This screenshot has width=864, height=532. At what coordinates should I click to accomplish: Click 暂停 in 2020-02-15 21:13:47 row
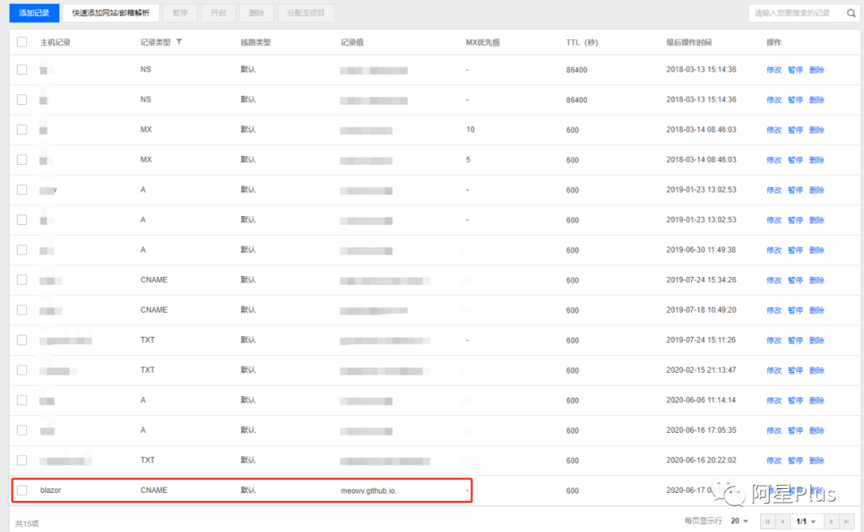click(x=795, y=370)
